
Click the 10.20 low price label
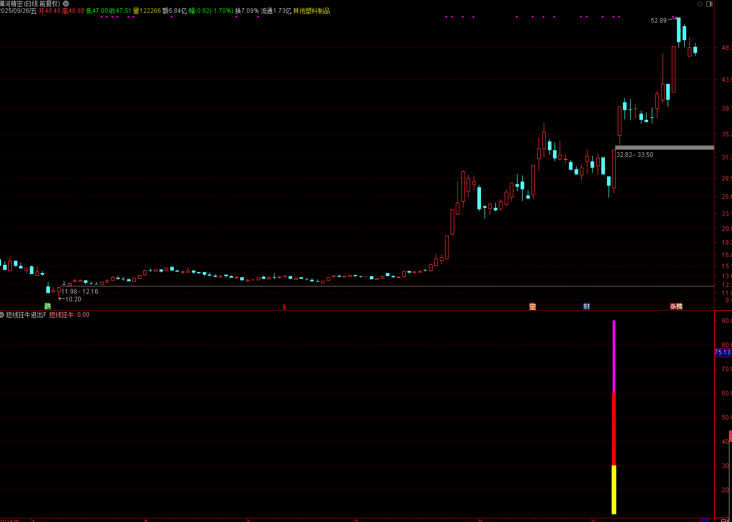pyautogui.click(x=73, y=299)
